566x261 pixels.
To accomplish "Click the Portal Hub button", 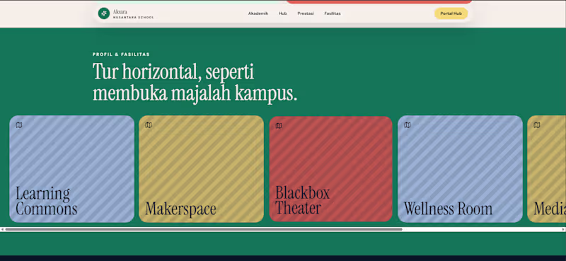I will (451, 13).
